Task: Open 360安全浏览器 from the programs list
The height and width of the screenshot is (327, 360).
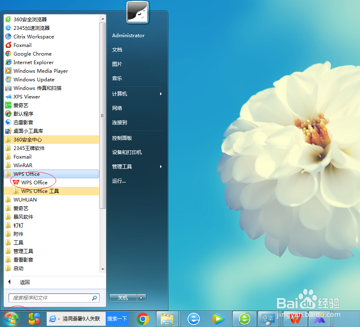Action: pos(52,20)
